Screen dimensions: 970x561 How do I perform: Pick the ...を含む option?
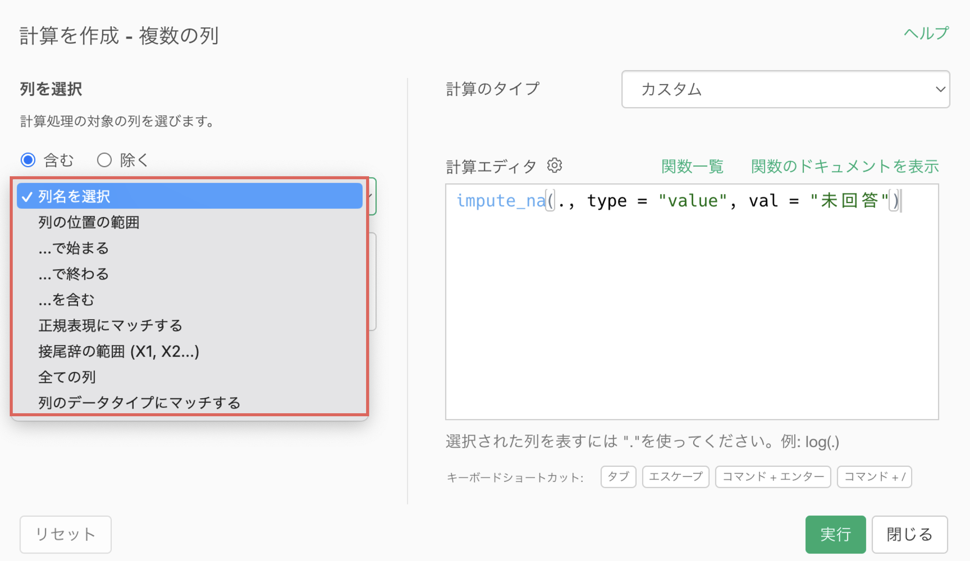tap(66, 300)
